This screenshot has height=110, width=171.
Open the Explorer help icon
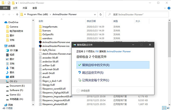169,8
